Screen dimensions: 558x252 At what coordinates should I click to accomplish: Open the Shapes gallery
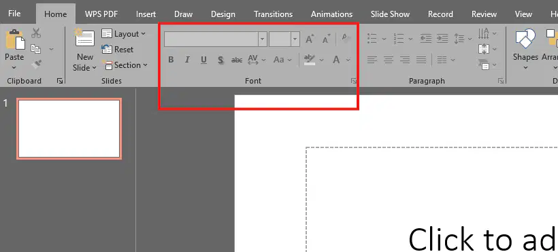(525, 49)
